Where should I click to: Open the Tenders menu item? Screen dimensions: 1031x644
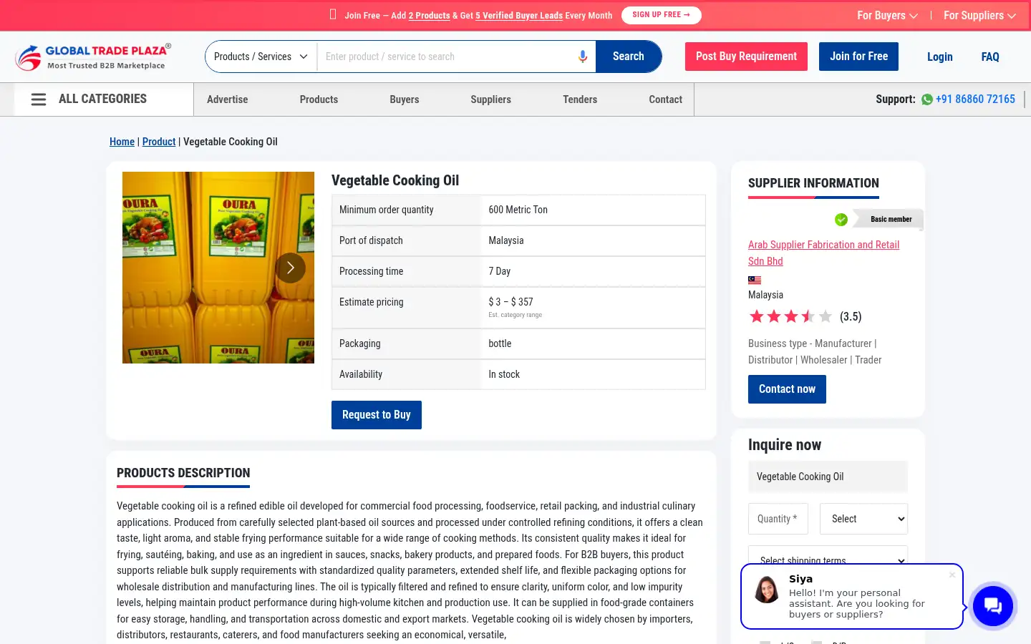point(580,99)
